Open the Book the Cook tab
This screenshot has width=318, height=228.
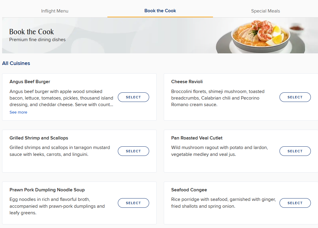[160, 11]
